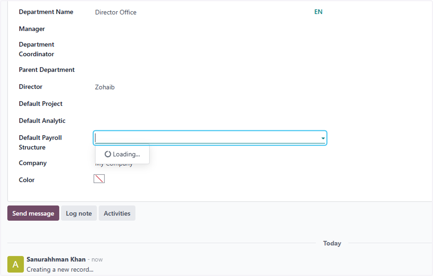Viewport: 433px width, 276px height.
Task: Open the Activities scheduler button
Action: pos(117,213)
